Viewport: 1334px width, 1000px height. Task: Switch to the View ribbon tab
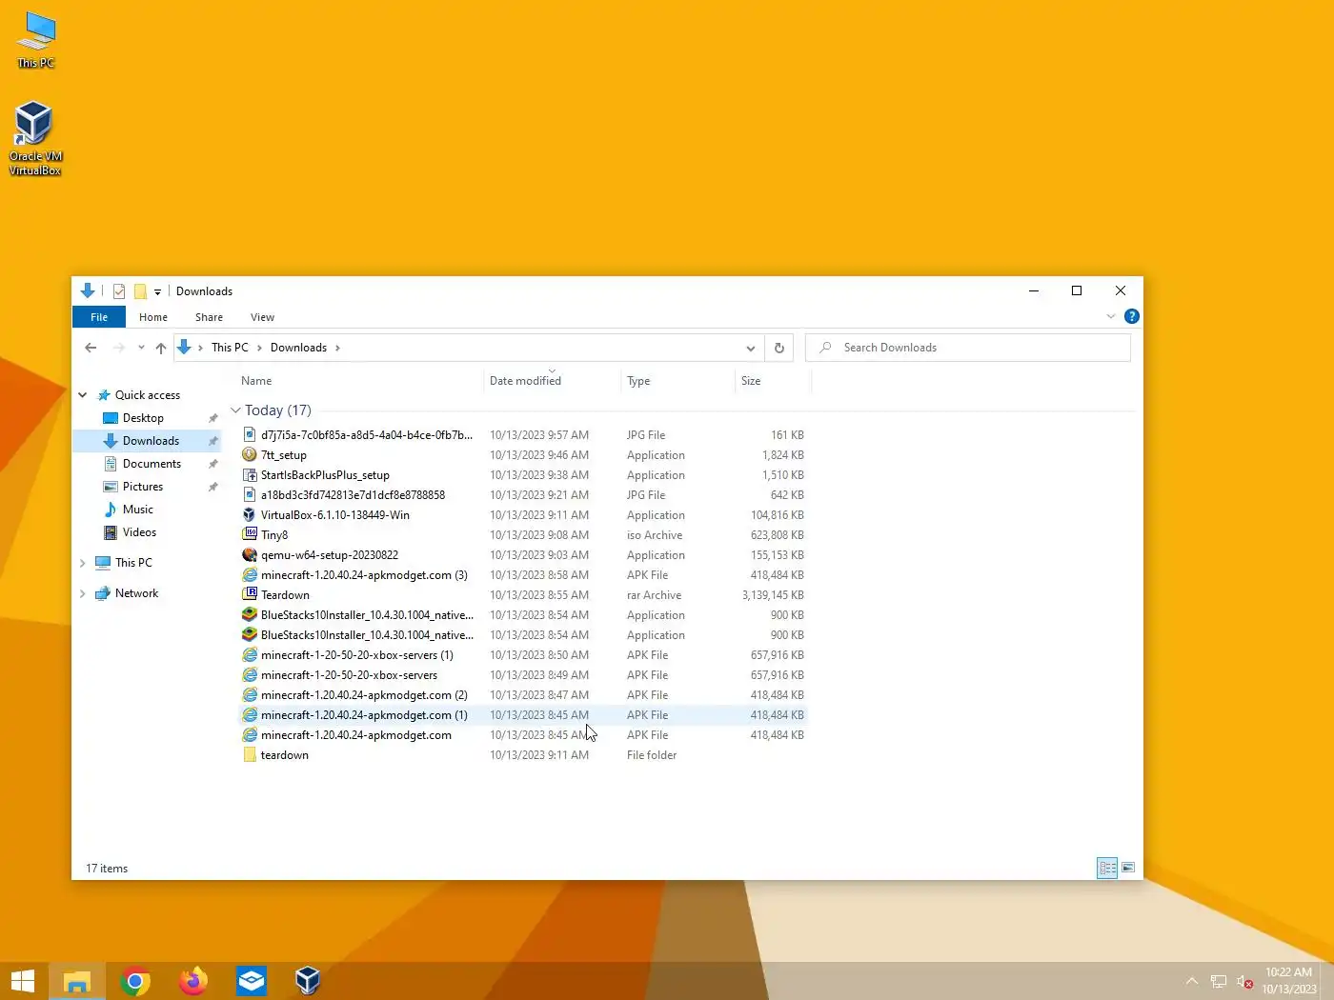[262, 317]
